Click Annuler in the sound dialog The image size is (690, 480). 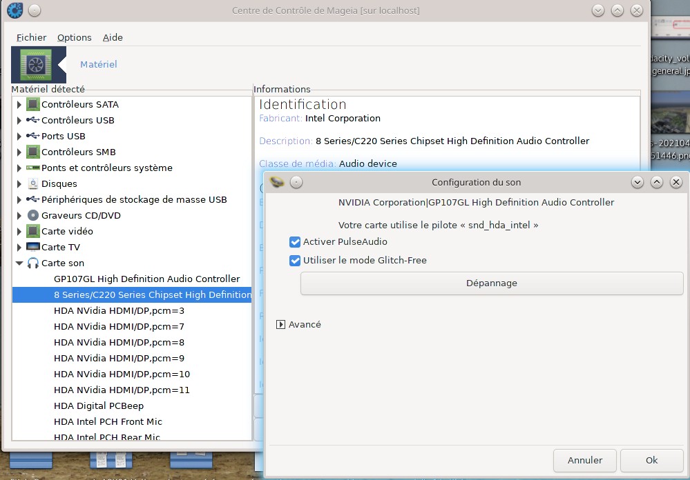pyautogui.click(x=584, y=460)
